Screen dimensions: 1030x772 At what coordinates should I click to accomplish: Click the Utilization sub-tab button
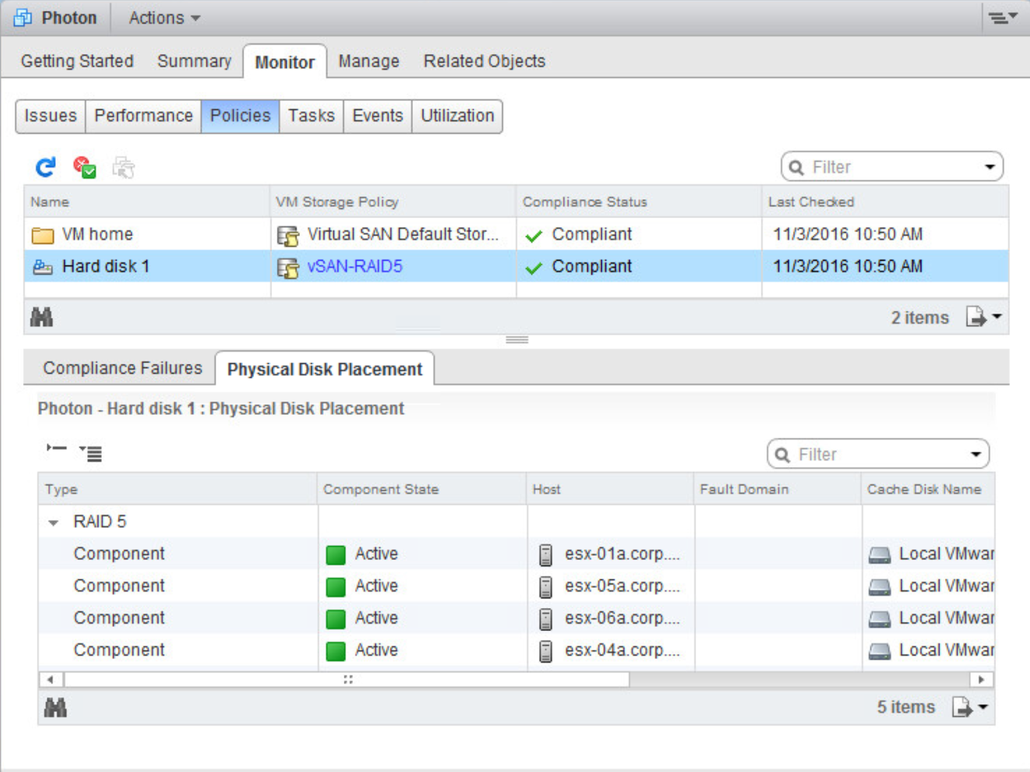point(457,116)
